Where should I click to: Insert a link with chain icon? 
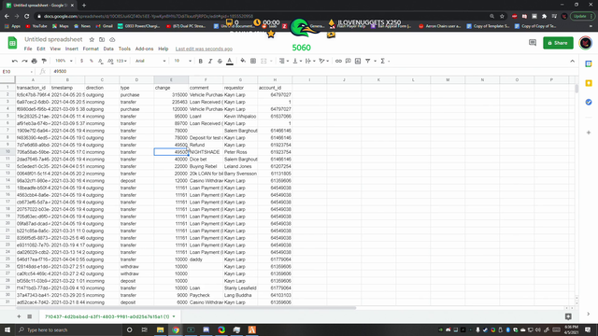(338, 61)
